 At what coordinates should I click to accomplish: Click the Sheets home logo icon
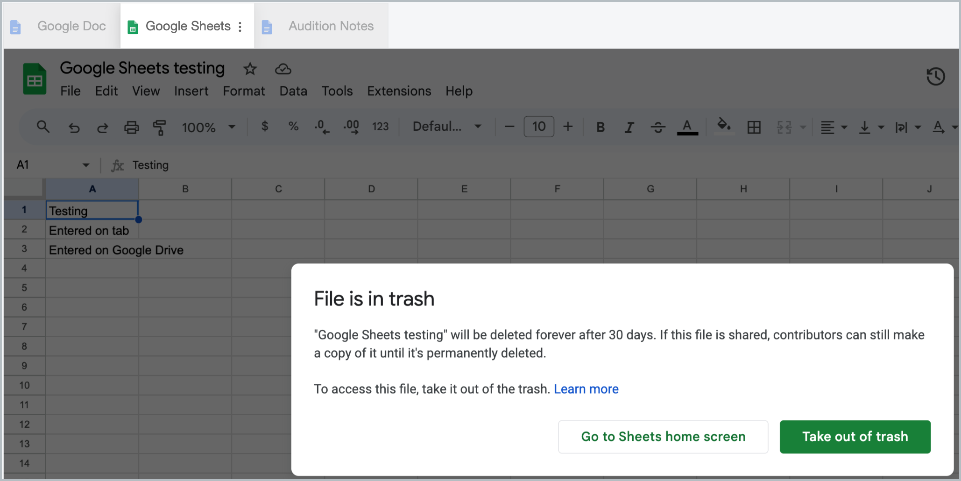click(35, 79)
